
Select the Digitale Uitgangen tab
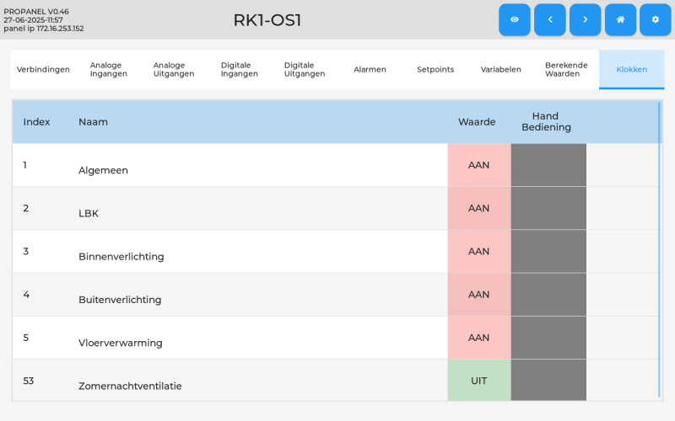tap(305, 70)
